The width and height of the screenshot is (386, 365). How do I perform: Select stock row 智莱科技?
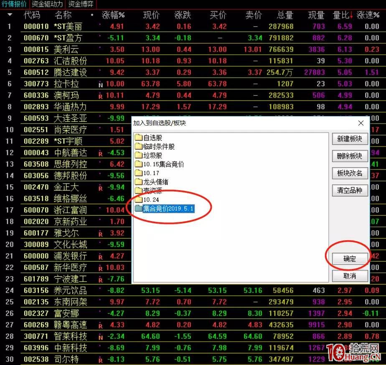[193, 336]
